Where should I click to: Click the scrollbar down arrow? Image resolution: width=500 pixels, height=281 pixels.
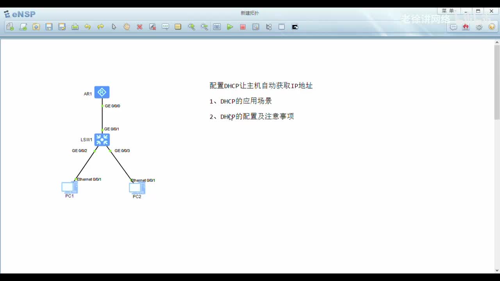pyautogui.click(x=497, y=270)
